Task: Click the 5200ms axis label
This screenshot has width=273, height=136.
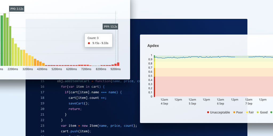Action: [57, 69]
